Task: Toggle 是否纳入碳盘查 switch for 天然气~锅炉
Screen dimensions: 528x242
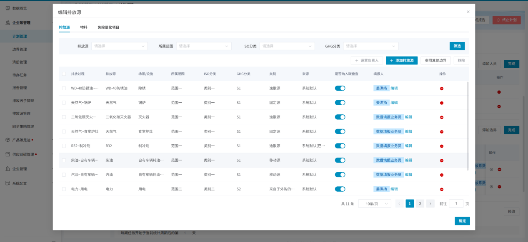Action: click(340, 103)
